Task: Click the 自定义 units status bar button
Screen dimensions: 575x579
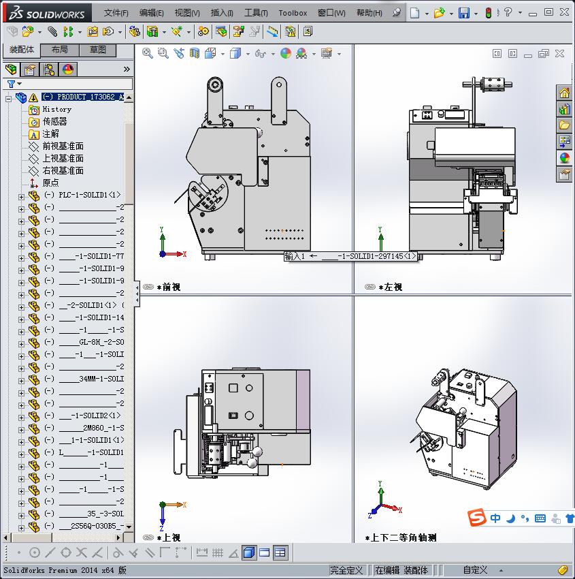Action: [x=475, y=569]
